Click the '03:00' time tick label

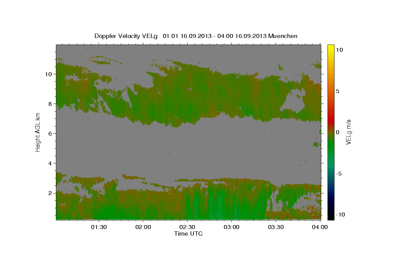pyautogui.click(x=232, y=227)
